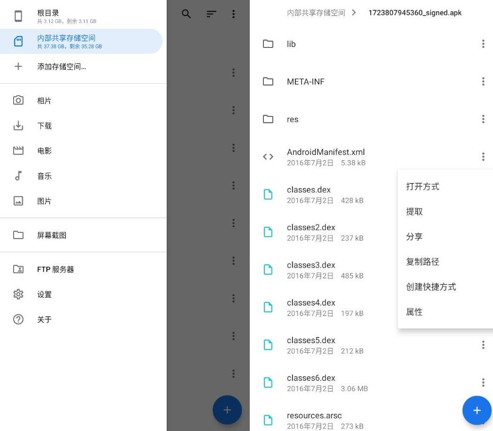This screenshot has height=431, width=493.
Task: Open the lib folder
Action: point(291,44)
